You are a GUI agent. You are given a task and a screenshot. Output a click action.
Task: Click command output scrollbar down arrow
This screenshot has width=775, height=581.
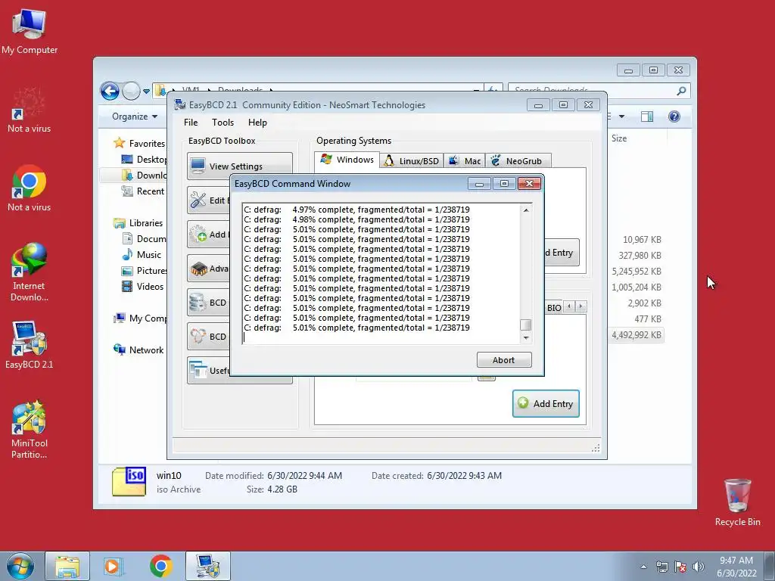[526, 338]
